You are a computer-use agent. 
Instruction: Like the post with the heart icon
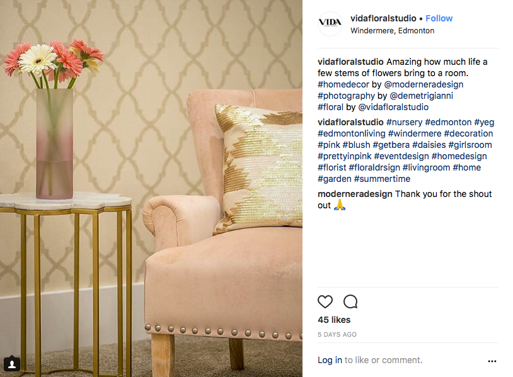click(x=325, y=301)
